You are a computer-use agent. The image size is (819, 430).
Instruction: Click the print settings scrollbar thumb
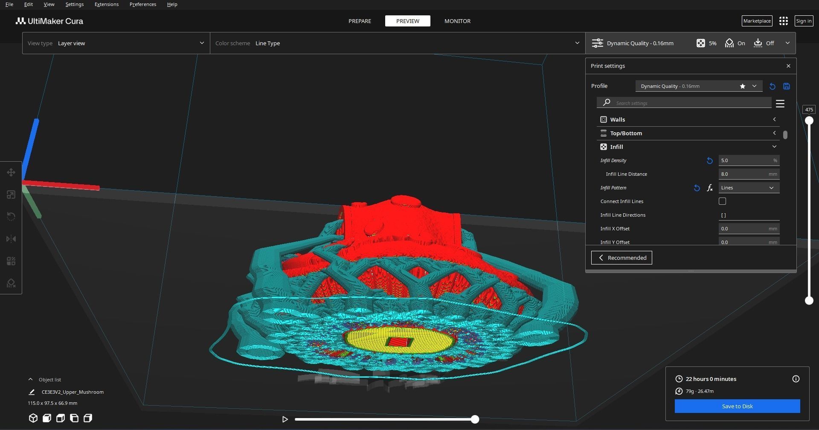[x=785, y=135]
